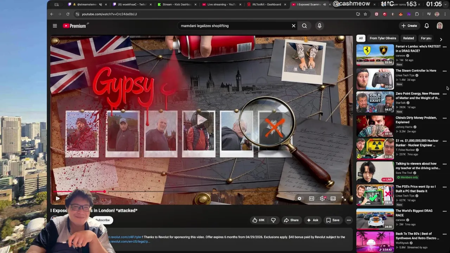Image resolution: width=450 pixels, height=253 pixels.
Task: Open Sora The Troll live stream thumbnail
Action: click(375, 172)
